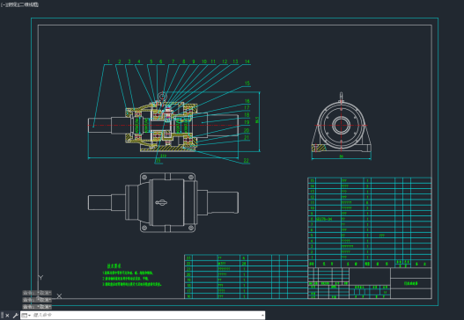
Task: Expand command history arrow at command line end
Action: click(262, 316)
